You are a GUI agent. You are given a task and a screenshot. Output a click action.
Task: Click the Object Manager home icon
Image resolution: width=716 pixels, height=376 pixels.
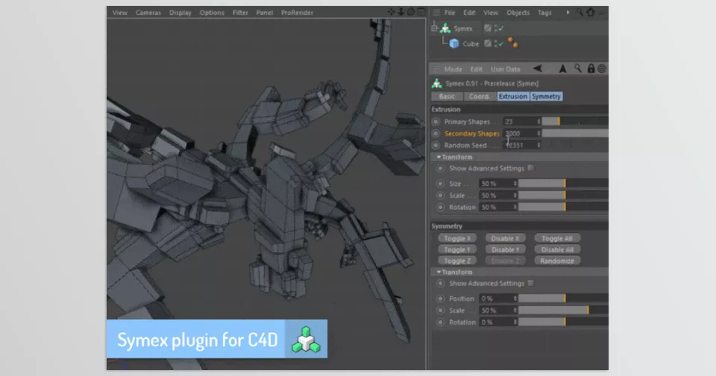click(591, 13)
